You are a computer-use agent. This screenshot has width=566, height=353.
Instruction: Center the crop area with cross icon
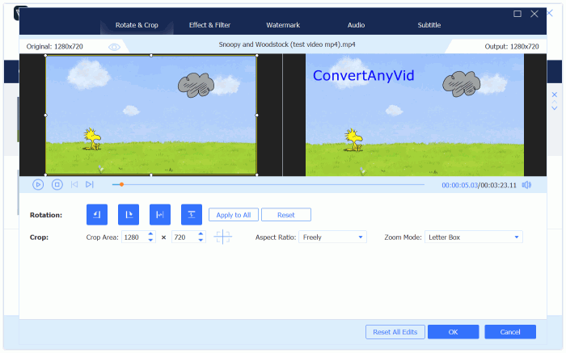(222, 237)
